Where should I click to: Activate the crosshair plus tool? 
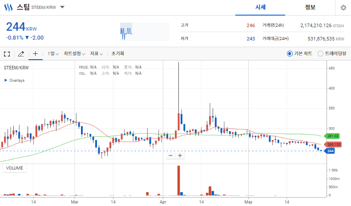tap(36, 53)
